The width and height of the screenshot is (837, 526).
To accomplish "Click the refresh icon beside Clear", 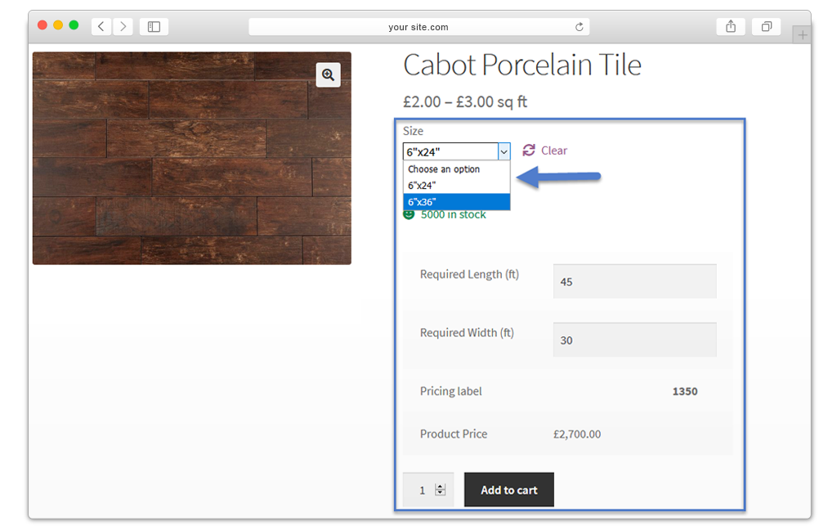I will tap(529, 150).
